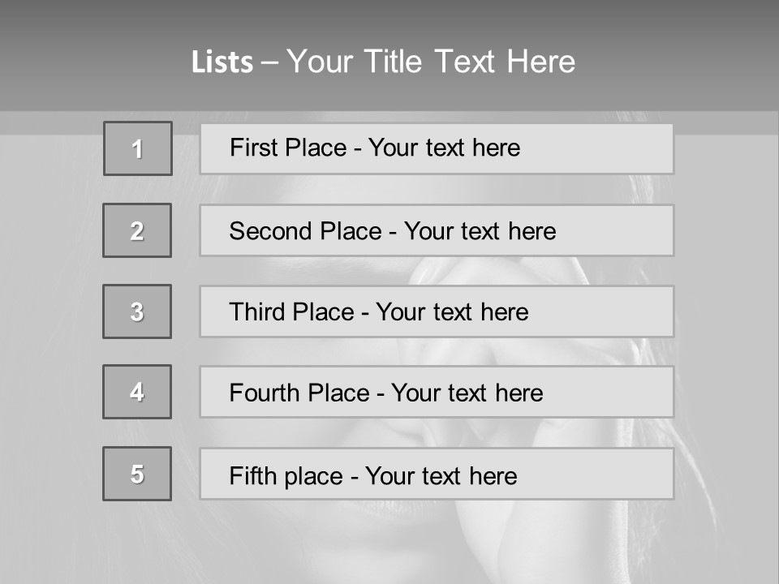Pick the number 4 square
This screenshot has width=779, height=584.
coord(137,392)
